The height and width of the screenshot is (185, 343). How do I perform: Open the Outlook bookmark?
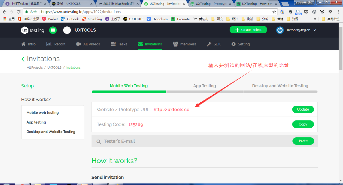point(70,19)
